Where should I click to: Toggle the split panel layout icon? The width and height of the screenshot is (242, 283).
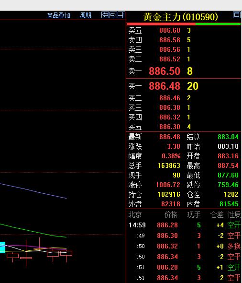point(121,15)
